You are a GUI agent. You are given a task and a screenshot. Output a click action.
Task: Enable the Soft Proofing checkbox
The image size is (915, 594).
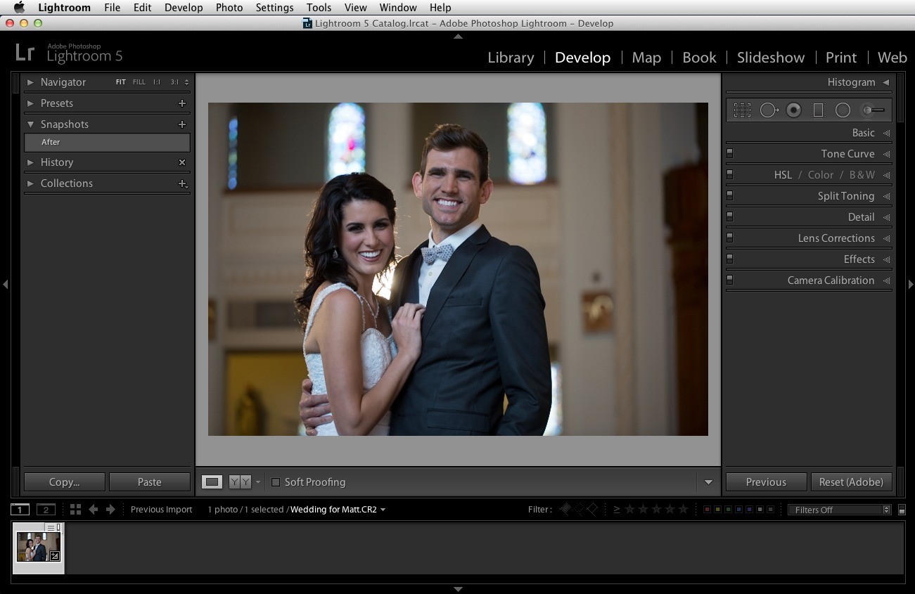[x=276, y=482]
